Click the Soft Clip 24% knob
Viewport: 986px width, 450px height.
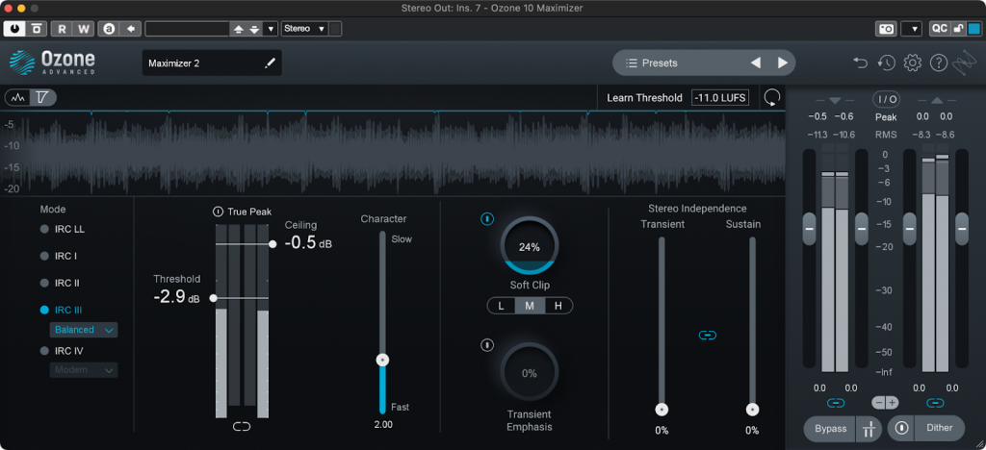530,246
